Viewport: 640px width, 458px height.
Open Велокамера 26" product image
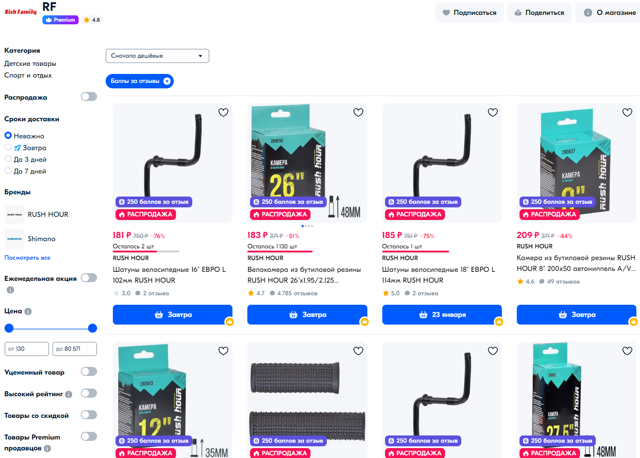(307, 163)
